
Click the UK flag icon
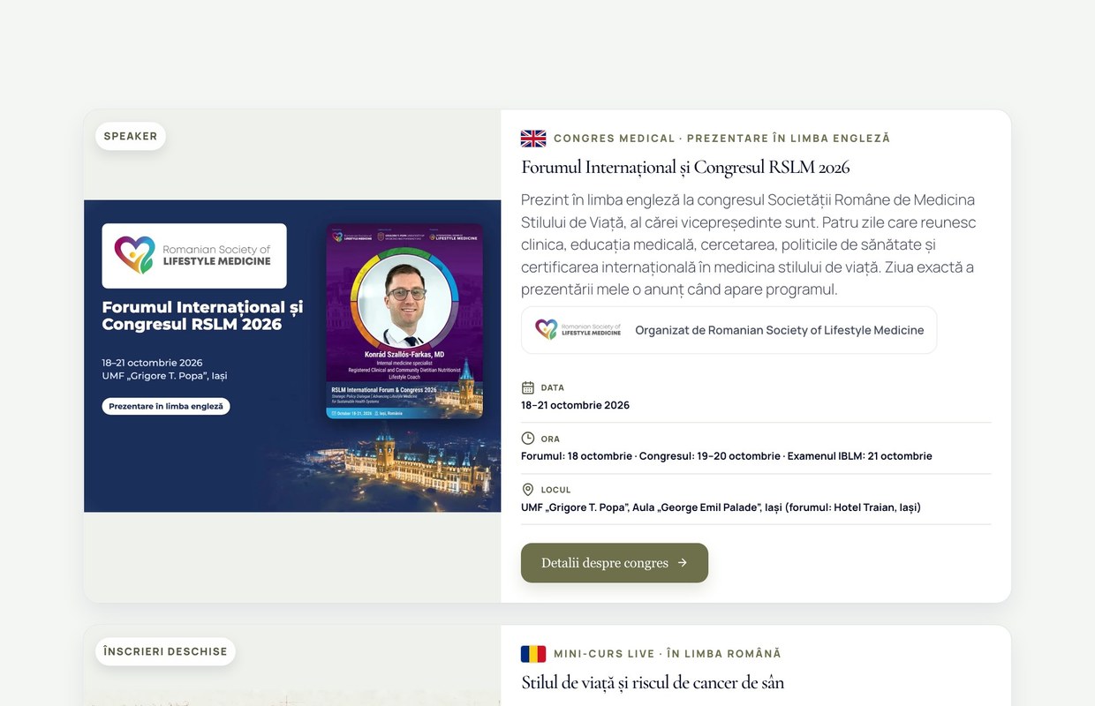click(x=533, y=138)
